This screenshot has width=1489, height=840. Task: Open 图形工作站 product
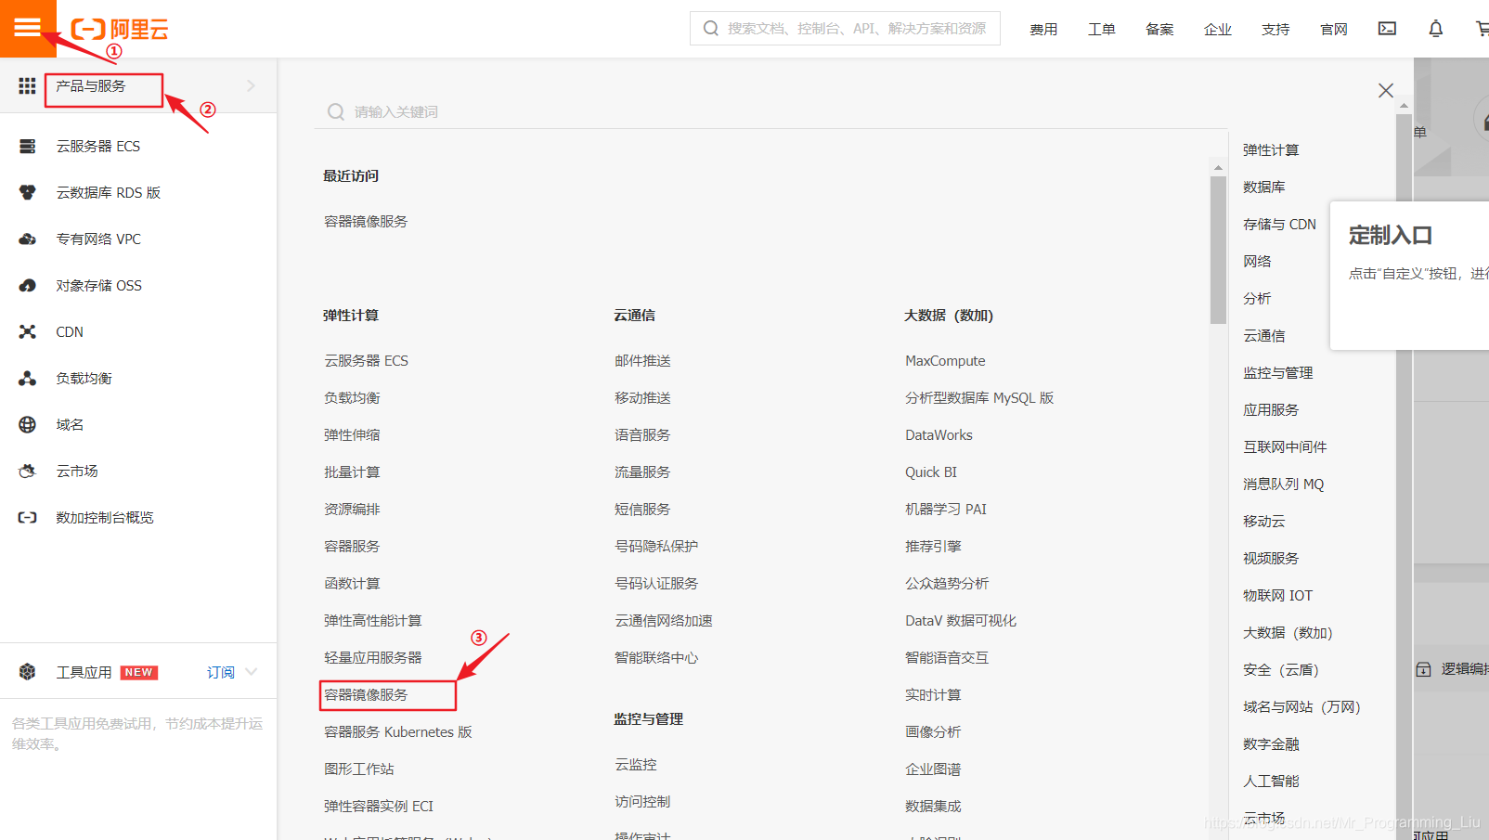click(x=359, y=769)
